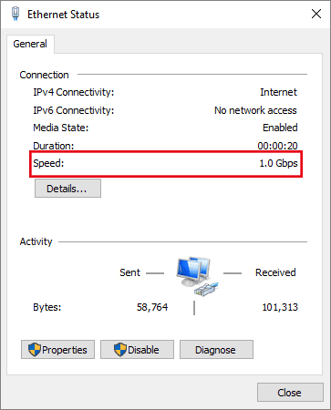Select the General tab

coord(30,44)
